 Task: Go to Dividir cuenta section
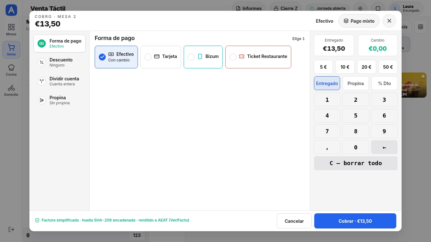point(59,81)
